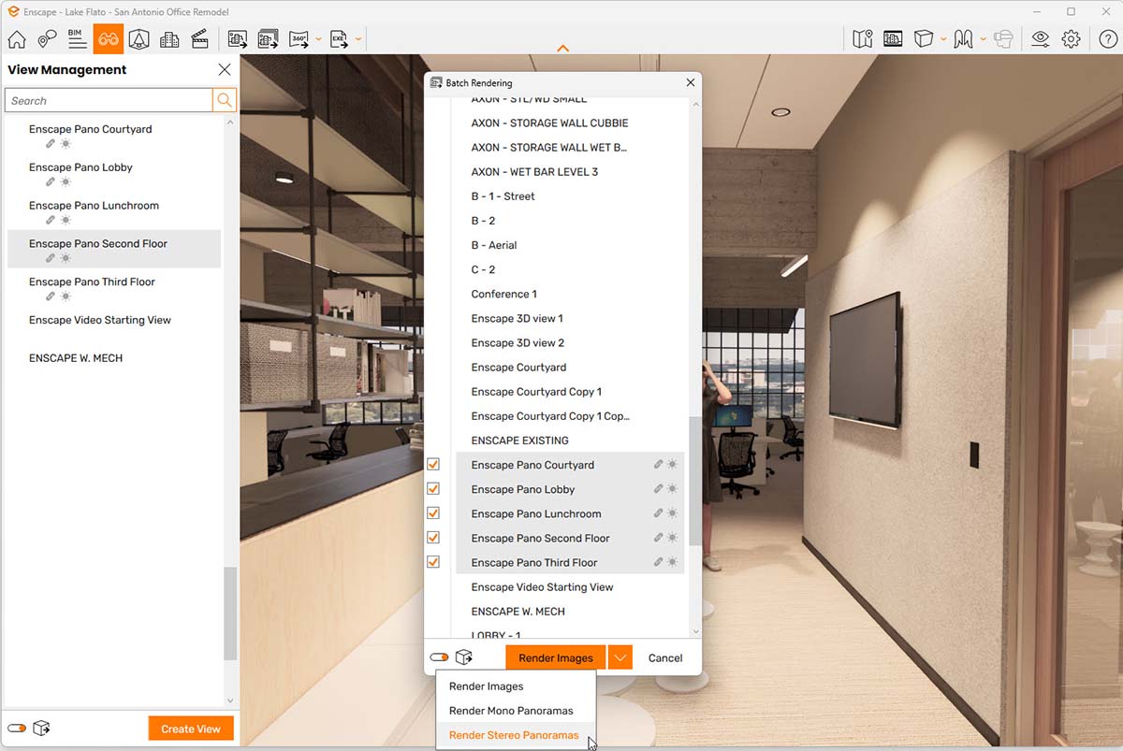Click the Help question mark icon

click(1107, 39)
